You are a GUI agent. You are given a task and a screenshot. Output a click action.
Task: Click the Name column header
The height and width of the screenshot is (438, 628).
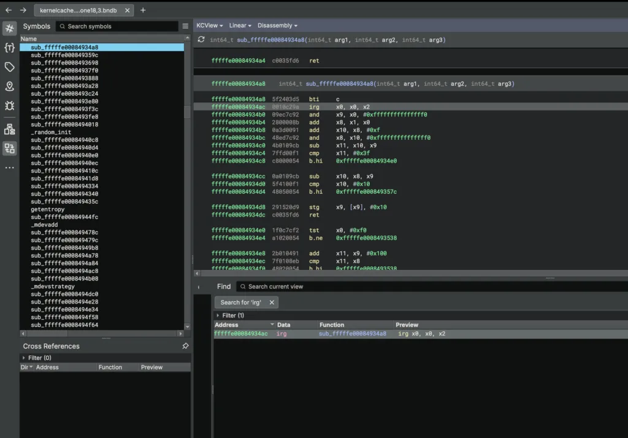pos(102,39)
